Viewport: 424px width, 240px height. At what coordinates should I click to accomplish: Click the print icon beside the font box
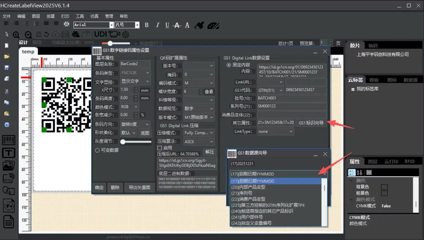[67, 24]
